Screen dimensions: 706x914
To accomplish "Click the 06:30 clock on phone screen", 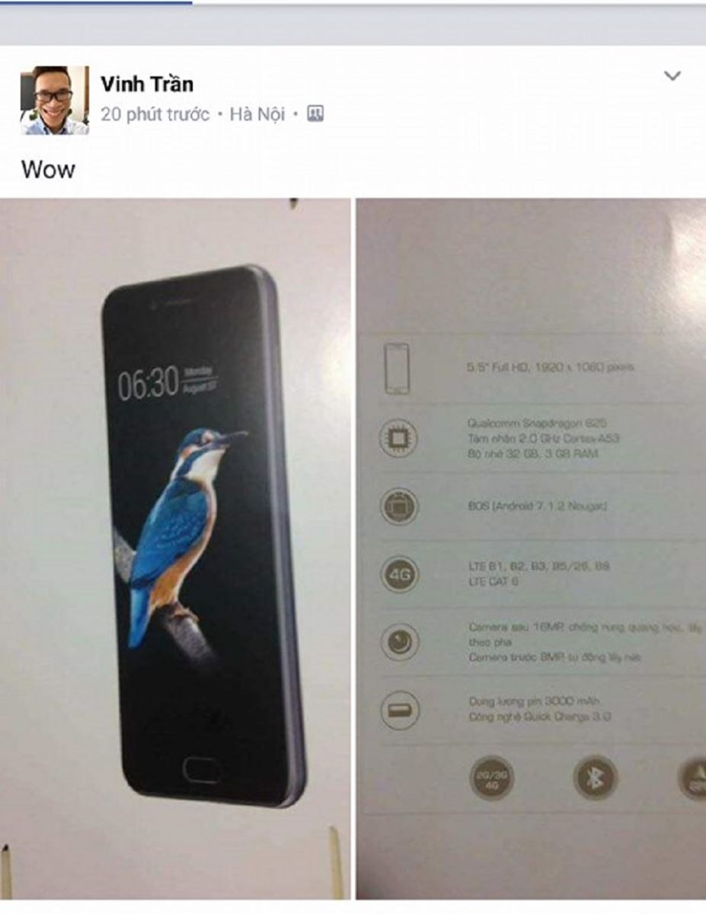I will pyautogui.click(x=149, y=383).
